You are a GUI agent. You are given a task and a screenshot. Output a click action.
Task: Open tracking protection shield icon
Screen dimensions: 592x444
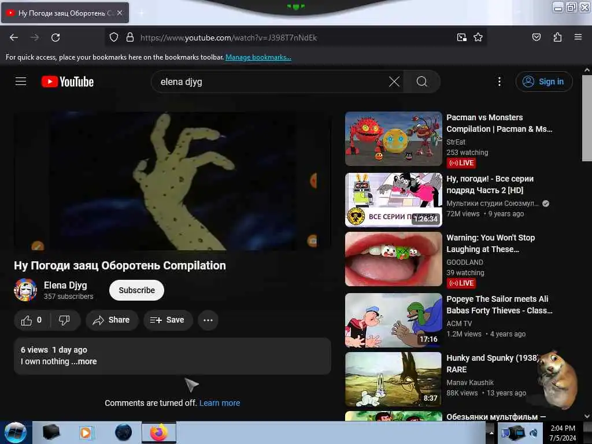point(114,37)
